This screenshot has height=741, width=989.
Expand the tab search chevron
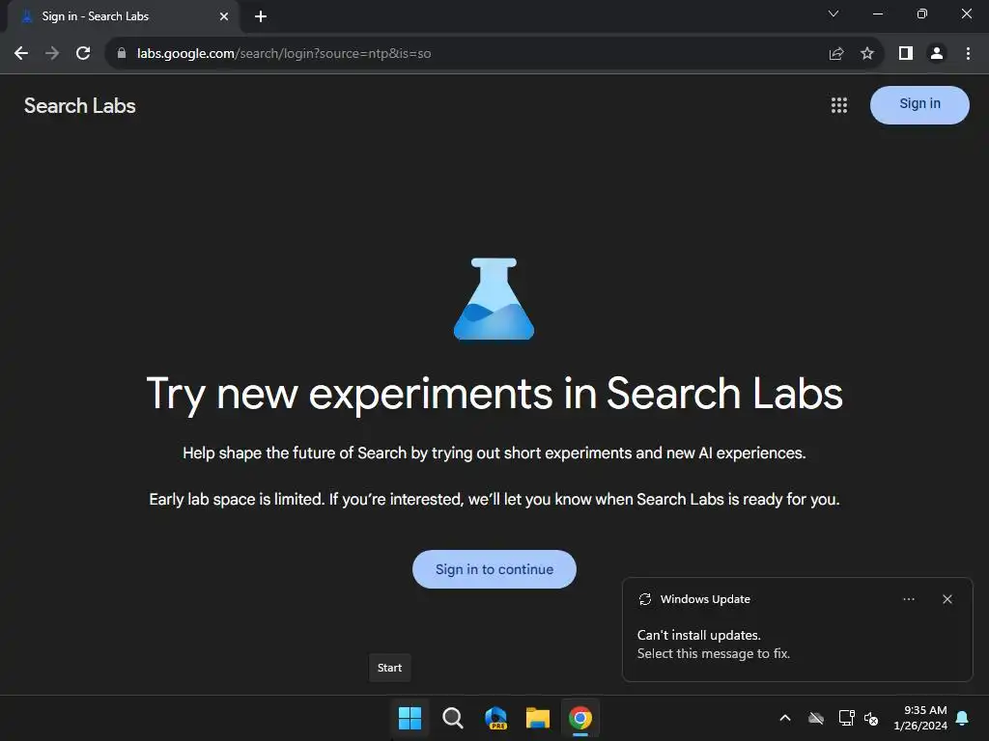click(x=834, y=14)
